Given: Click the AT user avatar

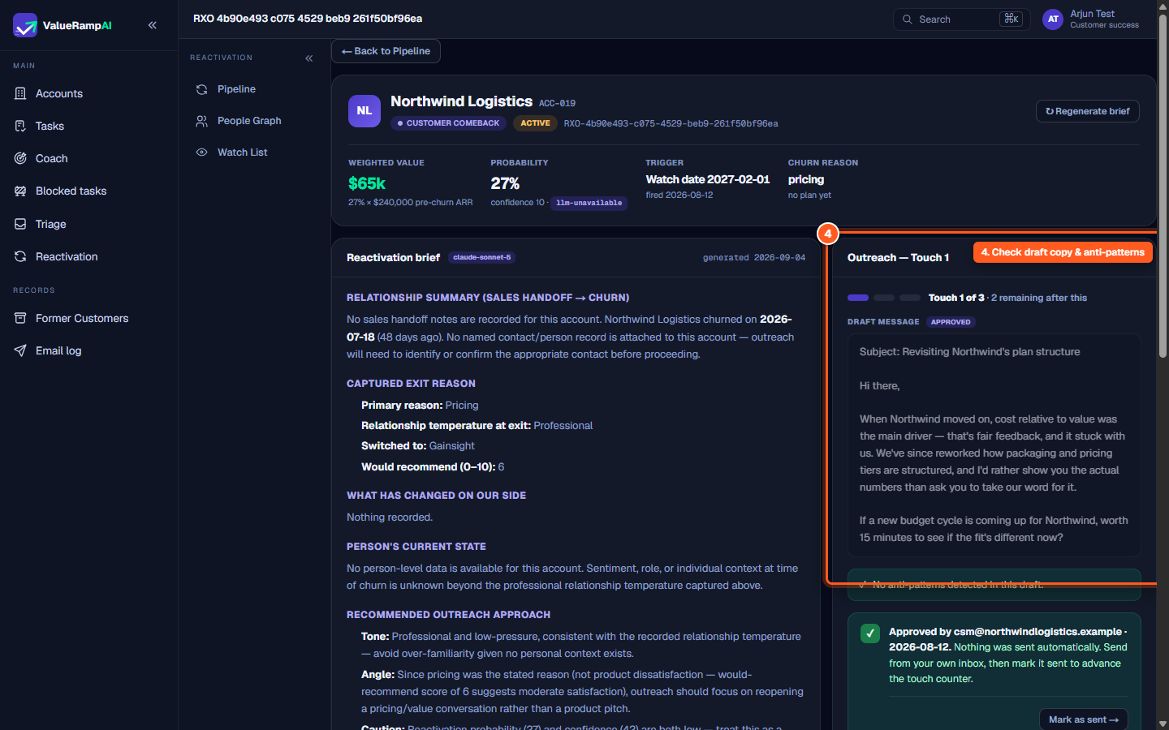Looking at the screenshot, I should click(x=1053, y=19).
